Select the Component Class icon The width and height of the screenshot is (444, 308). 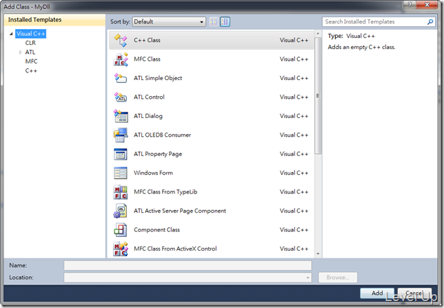click(121, 230)
